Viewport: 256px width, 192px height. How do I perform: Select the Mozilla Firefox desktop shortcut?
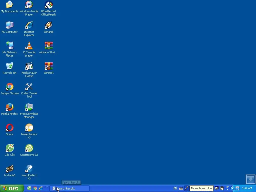coord(9,109)
